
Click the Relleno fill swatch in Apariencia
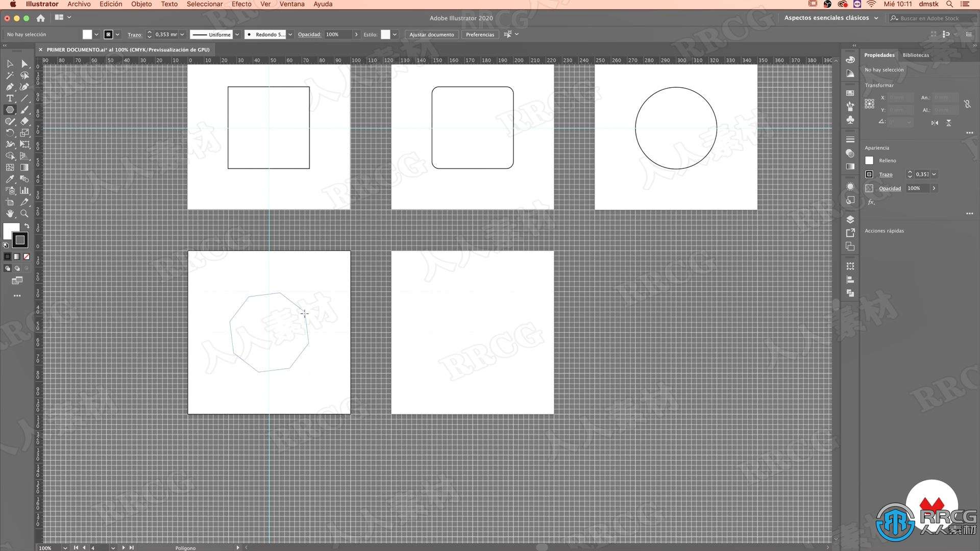tap(869, 161)
